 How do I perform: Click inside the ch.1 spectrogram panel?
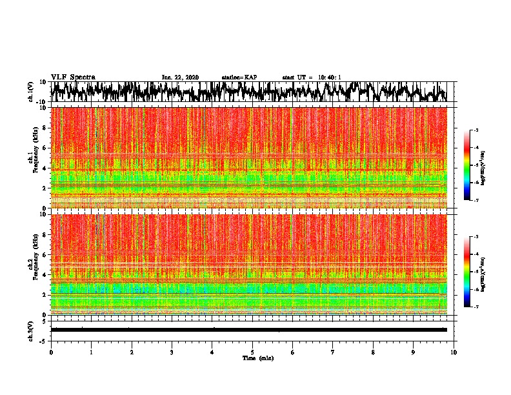coord(249,157)
